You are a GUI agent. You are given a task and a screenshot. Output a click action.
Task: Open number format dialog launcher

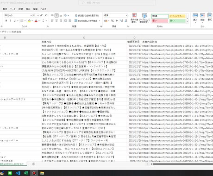click(128, 26)
